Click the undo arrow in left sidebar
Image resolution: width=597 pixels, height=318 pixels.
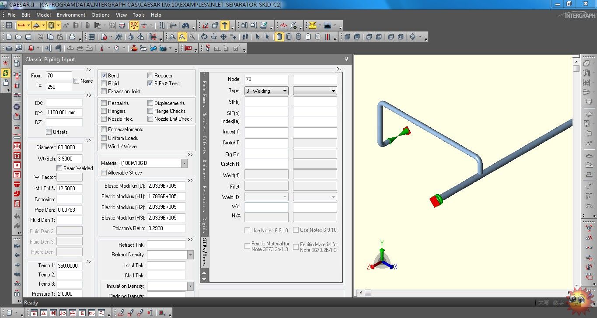click(x=17, y=217)
